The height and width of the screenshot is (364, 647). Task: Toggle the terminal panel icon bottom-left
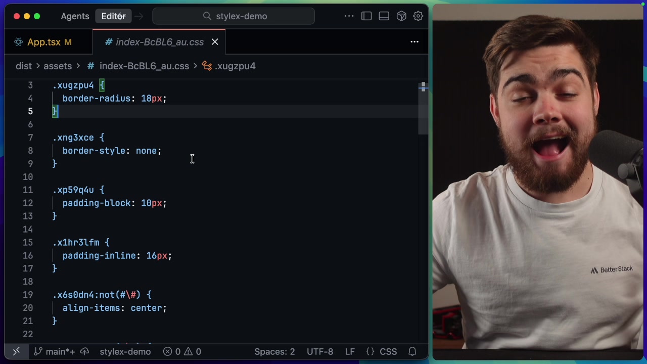click(16, 351)
